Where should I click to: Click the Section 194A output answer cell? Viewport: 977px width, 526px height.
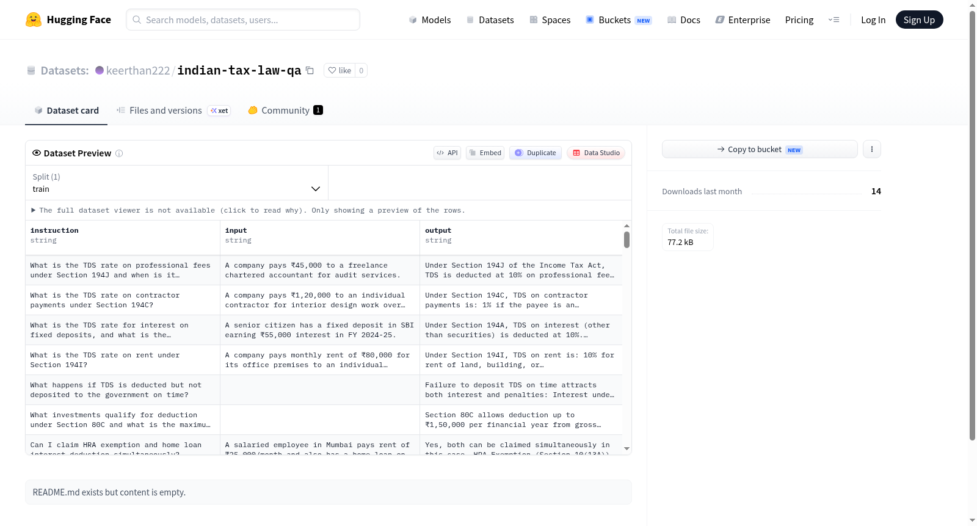click(521, 330)
